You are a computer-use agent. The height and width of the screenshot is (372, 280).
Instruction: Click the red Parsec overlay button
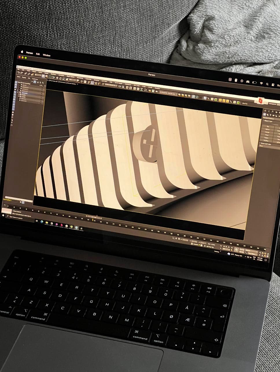[260, 100]
